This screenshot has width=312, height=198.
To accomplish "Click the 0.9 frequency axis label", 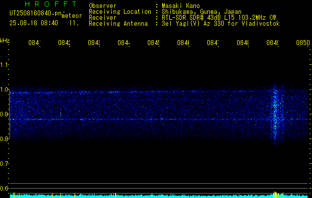I will (x=4, y=114).
